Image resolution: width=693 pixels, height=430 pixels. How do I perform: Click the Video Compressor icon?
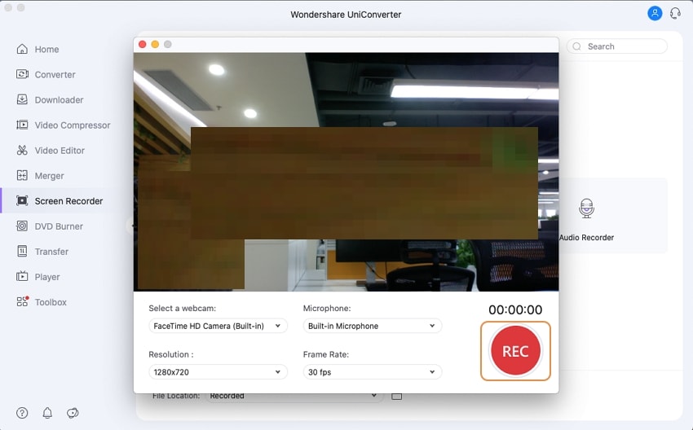click(x=22, y=125)
